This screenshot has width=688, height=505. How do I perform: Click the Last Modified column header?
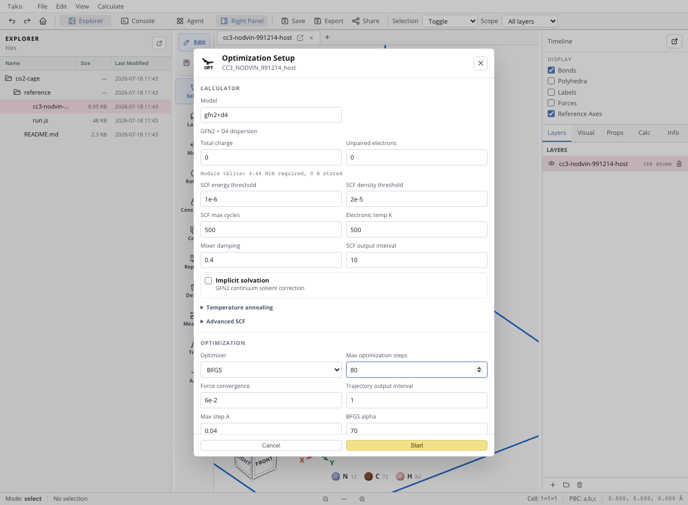(132, 63)
